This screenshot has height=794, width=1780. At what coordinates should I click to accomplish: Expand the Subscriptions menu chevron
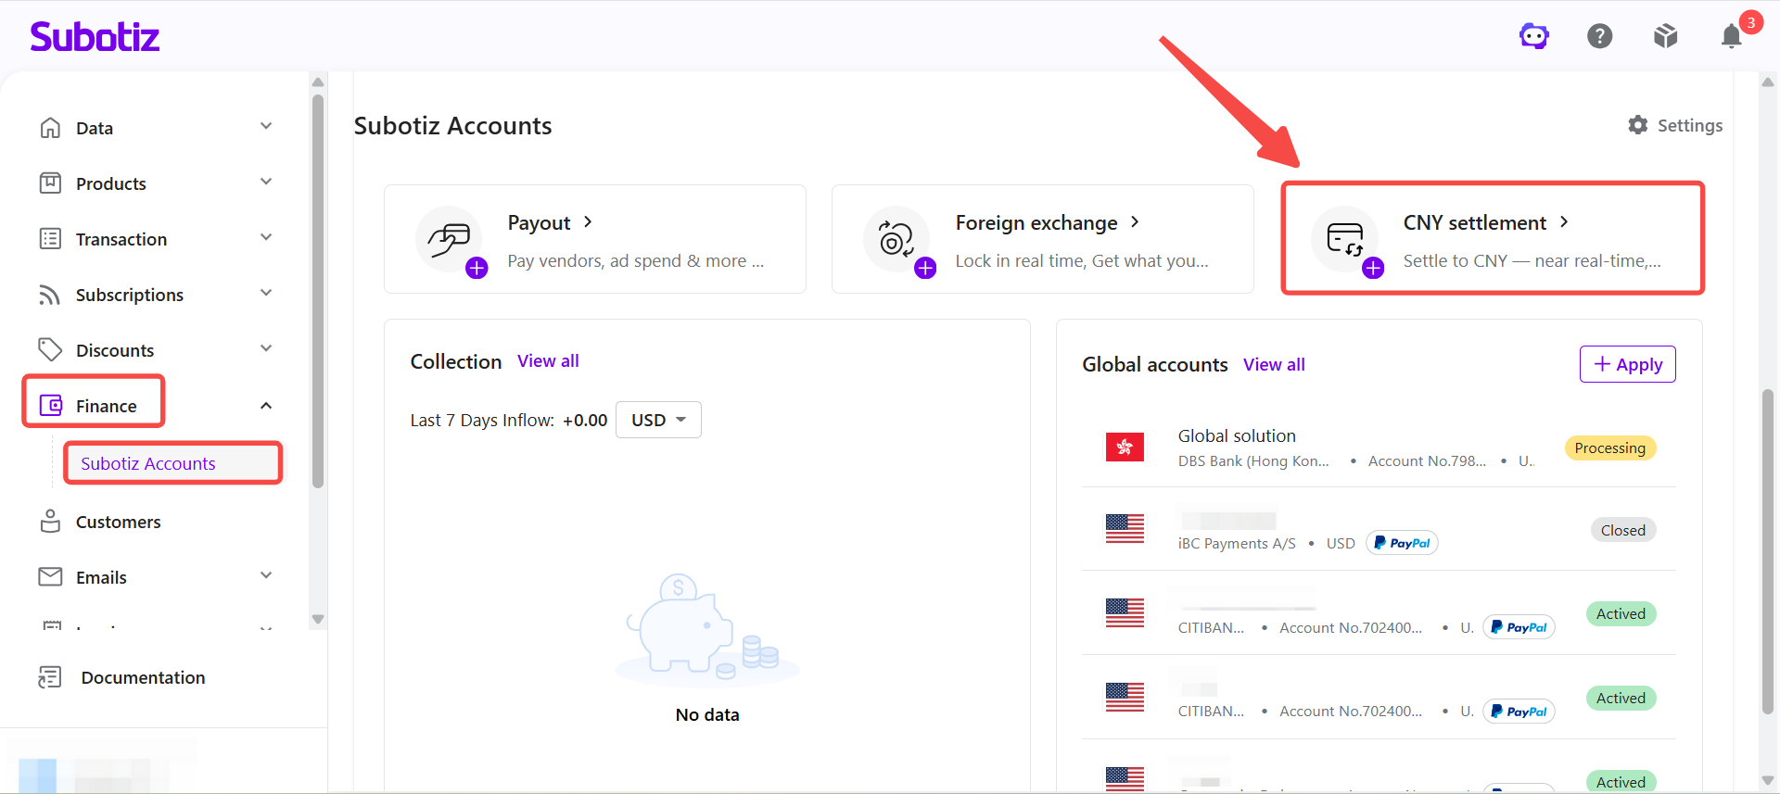(266, 293)
